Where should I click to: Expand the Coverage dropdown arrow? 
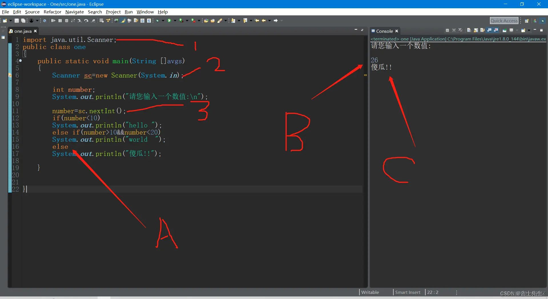(x=187, y=21)
